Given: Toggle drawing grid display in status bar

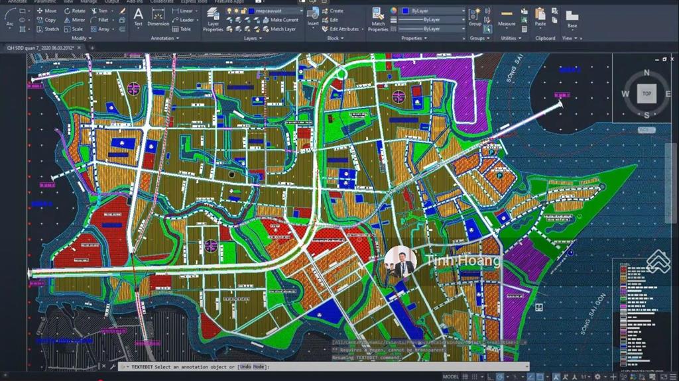Looking at the screenshot, I should (x=465, y=376).
